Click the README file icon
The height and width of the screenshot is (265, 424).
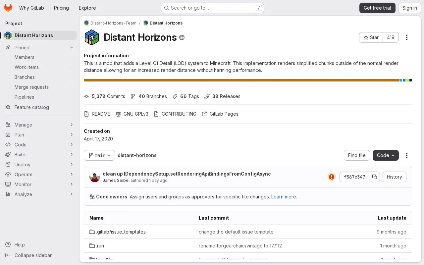point(86,114)
